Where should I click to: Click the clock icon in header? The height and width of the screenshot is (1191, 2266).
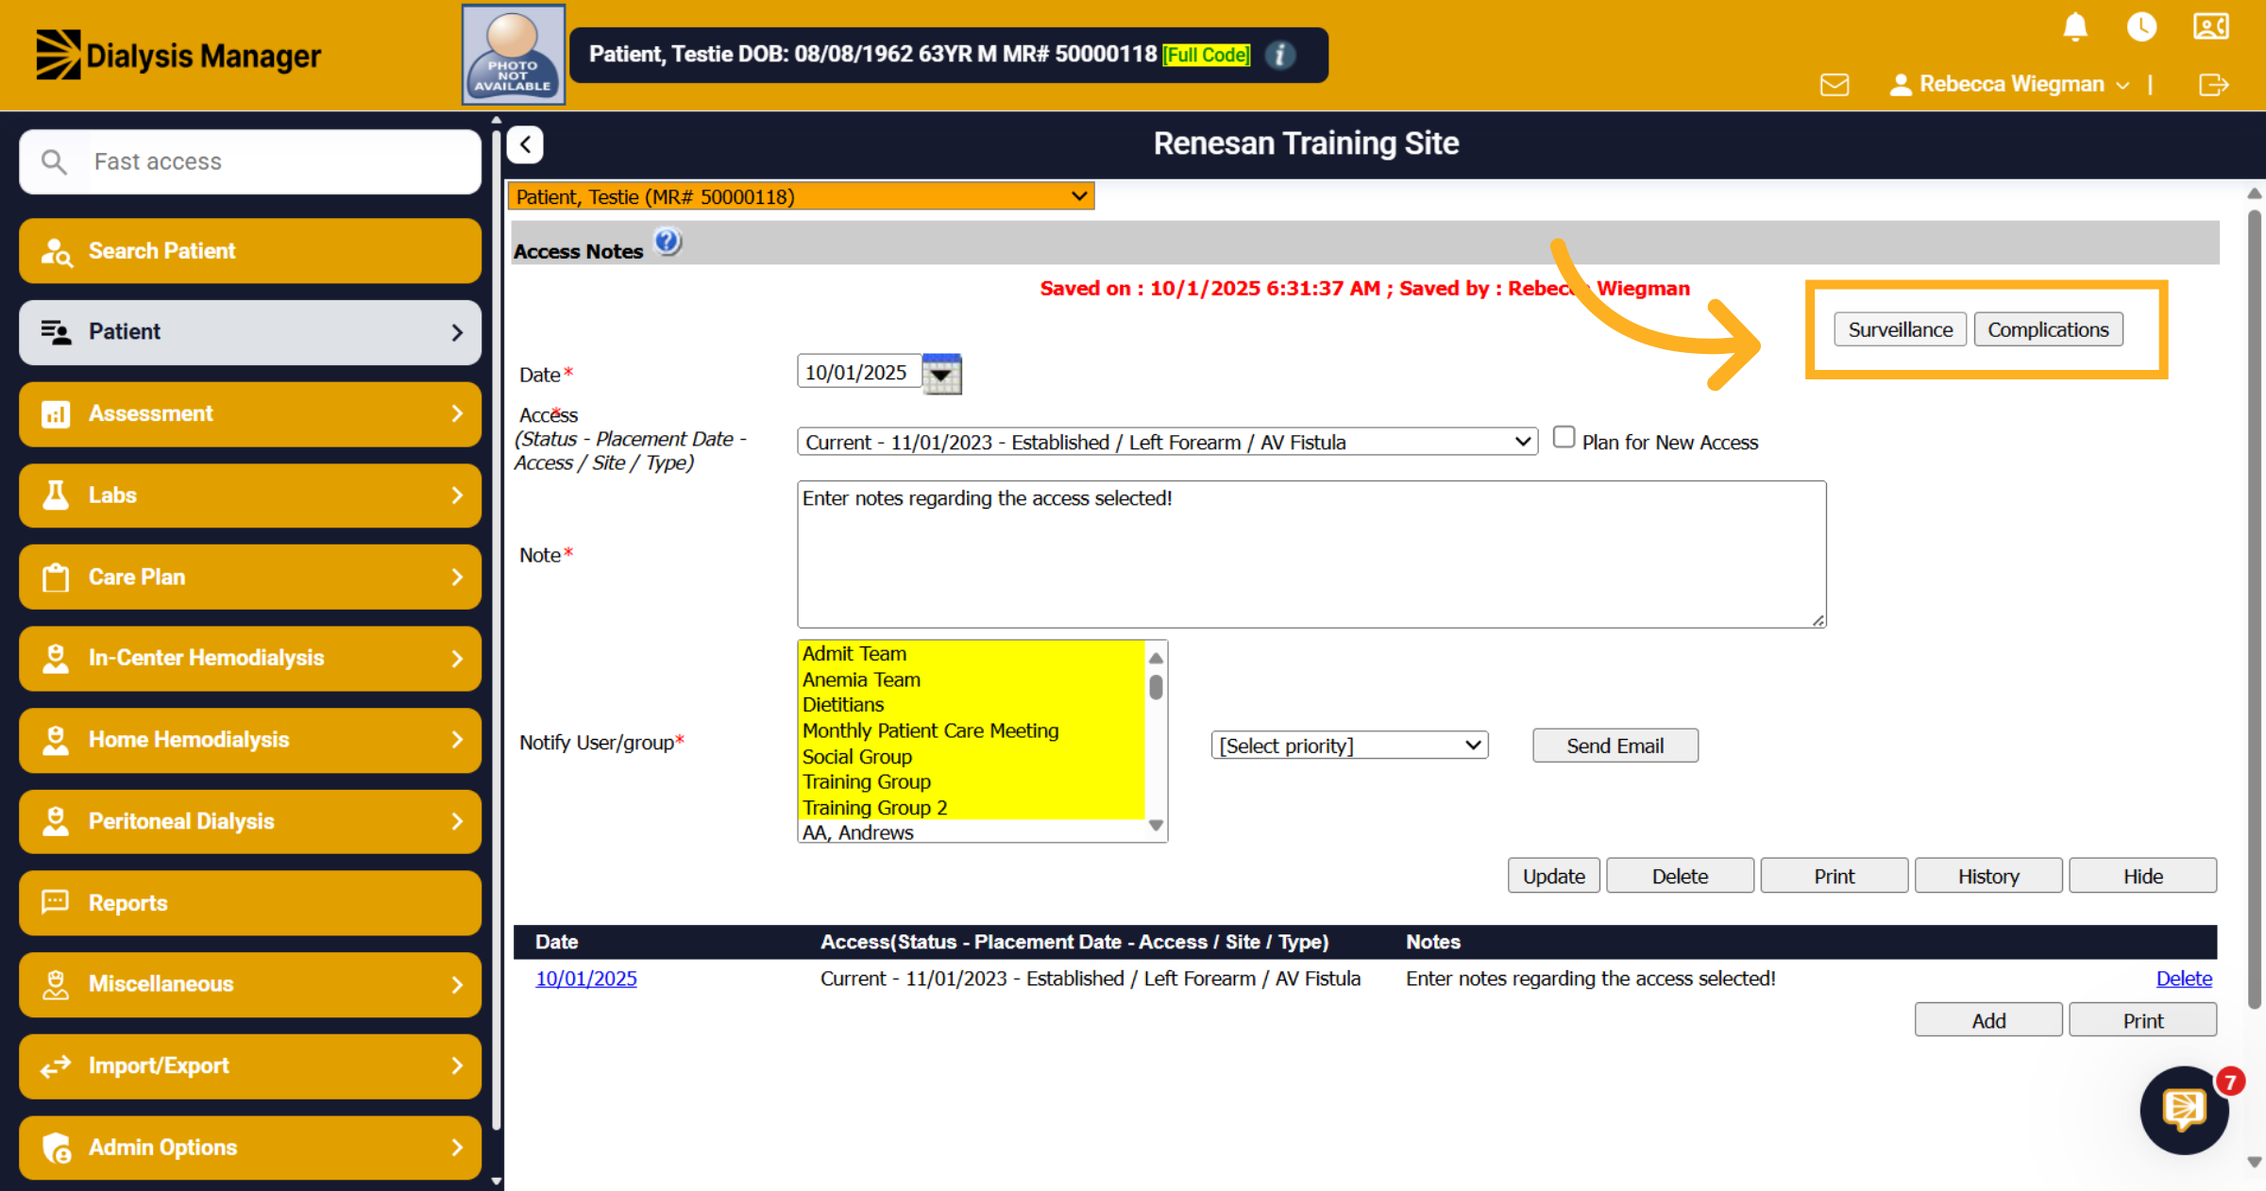[x=2141, y=26]
